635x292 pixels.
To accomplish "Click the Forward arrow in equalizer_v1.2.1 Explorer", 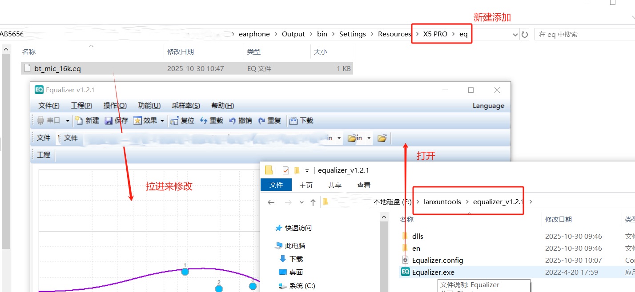I will click(x=288, y=202).
